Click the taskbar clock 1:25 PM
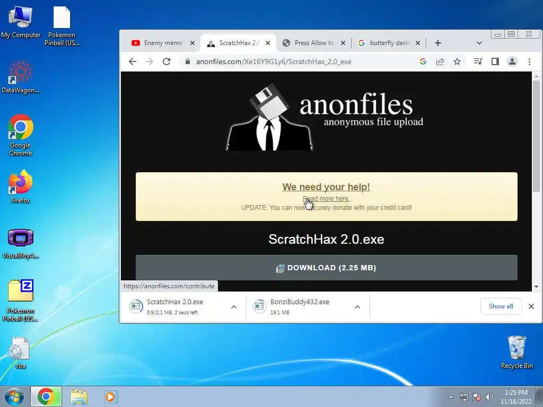This screenshot has height=407, width=543. [516, 397]
